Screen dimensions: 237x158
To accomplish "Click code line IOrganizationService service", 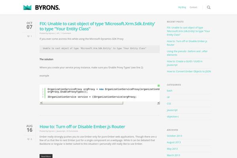I will click(92, 97).
